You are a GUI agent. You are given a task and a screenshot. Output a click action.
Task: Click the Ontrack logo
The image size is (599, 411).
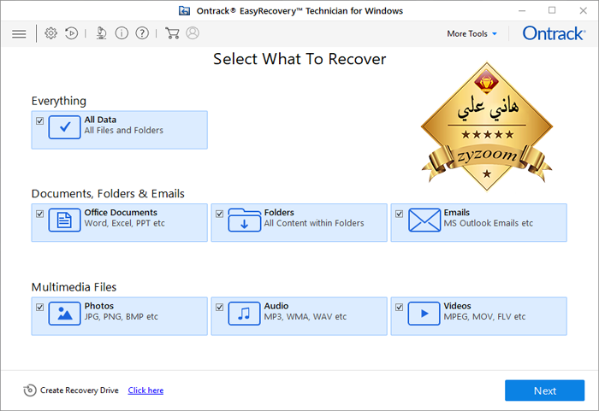[x=554, y=33]
